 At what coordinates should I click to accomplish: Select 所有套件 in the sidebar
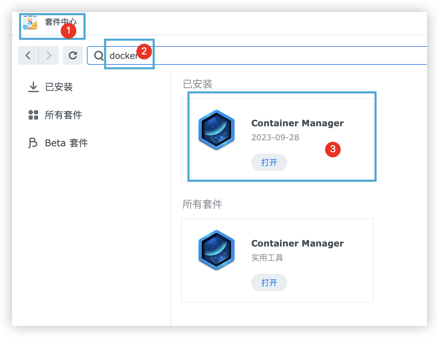click(63, 115)
